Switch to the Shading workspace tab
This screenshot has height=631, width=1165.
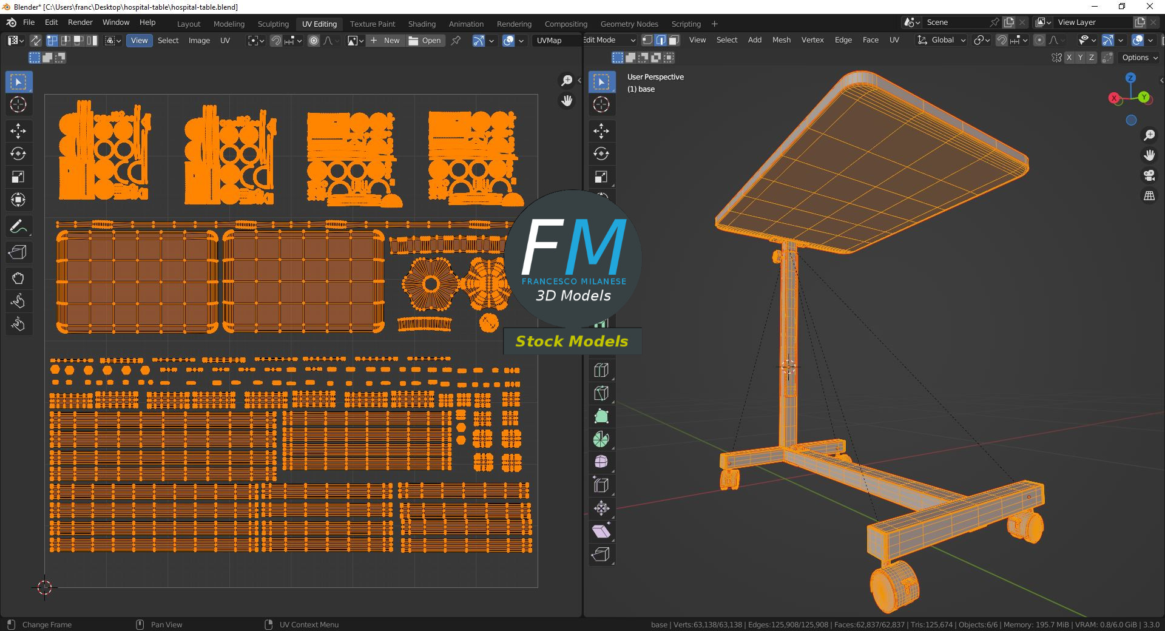pos(422,24)
